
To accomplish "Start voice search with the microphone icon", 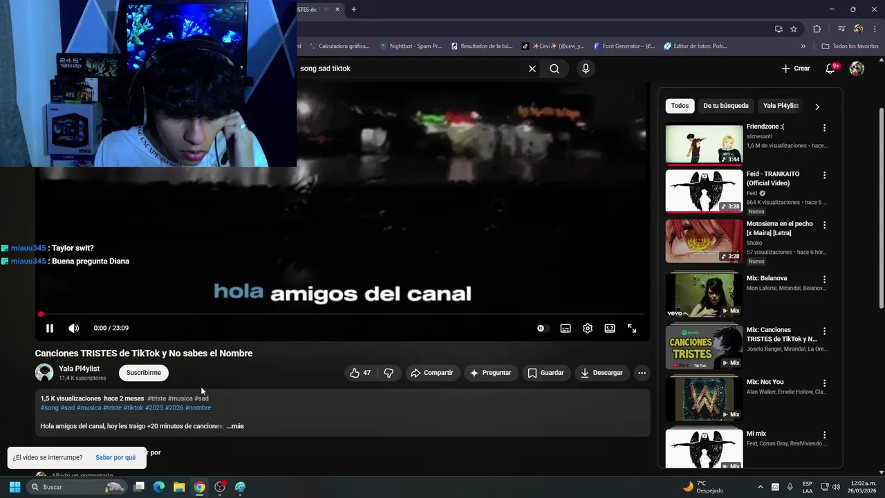I will [586, 68].
